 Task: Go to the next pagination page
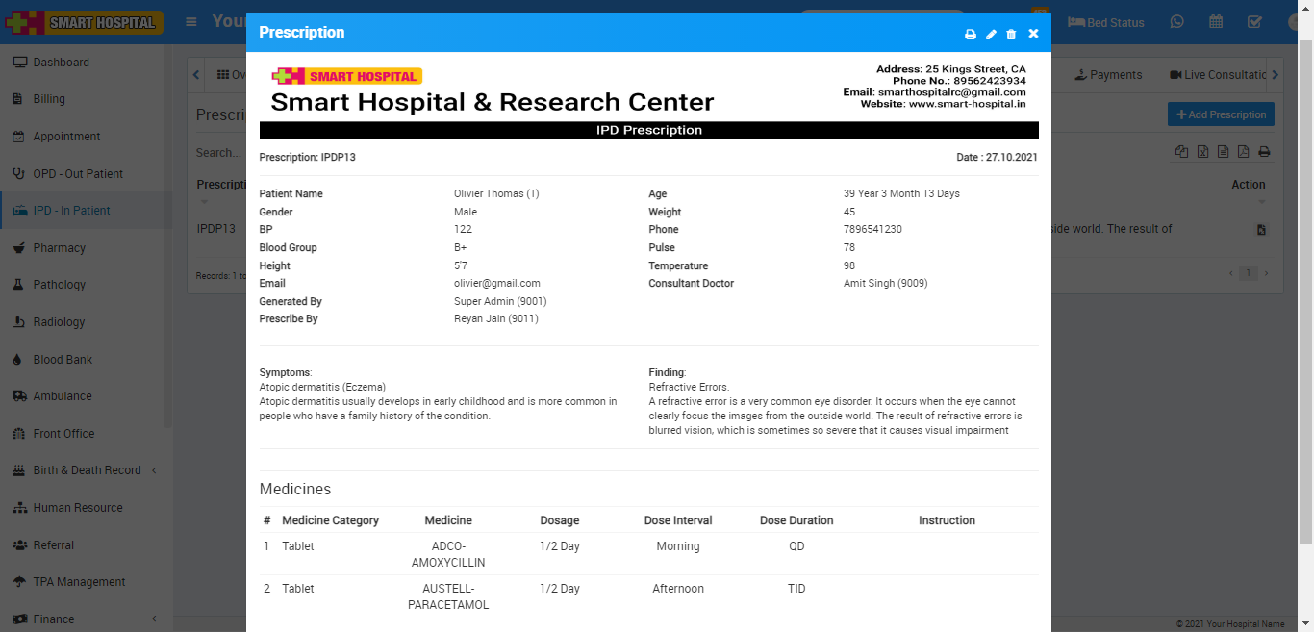(1266, 274)
